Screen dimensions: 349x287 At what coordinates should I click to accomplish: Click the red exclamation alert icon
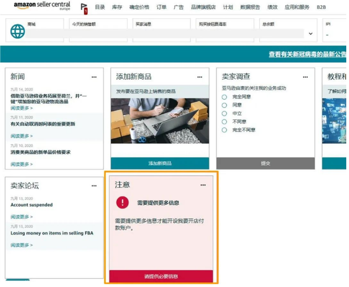tap(122, 202)
